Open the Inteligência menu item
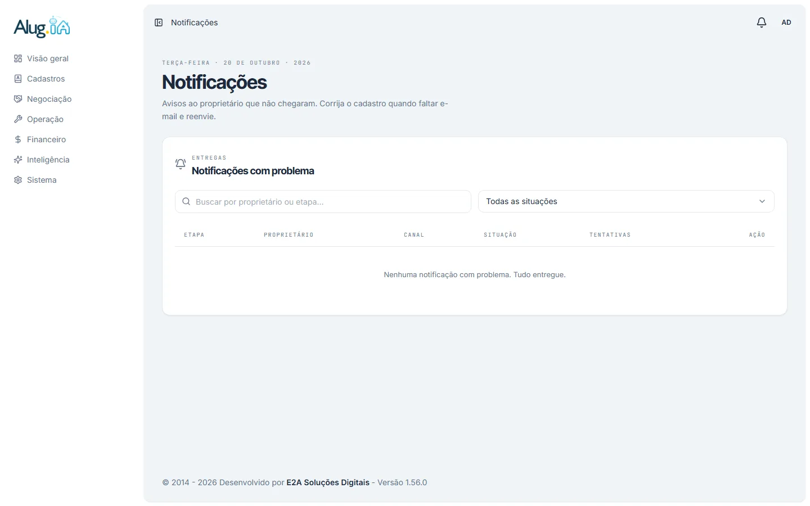This screenshot has height=506, width=810. point(48,160)
